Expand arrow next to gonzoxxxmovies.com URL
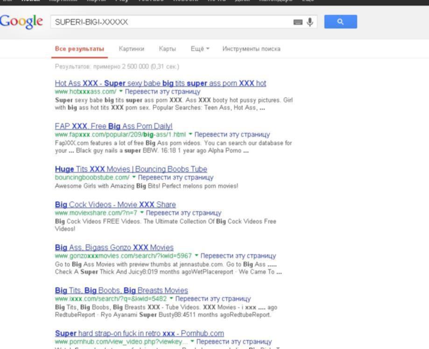This screenshot has height=349, width=429. [x=197, y=256]
